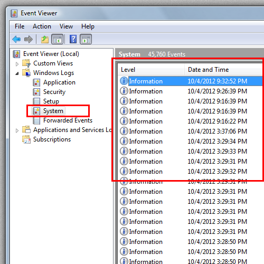Viewport: 264px width, 264px height.
Task: Select Forwarded Events log
Action: pyautogui.click(x=68, y=120)
